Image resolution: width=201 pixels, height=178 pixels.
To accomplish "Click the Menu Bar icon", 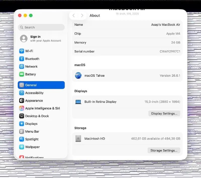I will (22, 131).
